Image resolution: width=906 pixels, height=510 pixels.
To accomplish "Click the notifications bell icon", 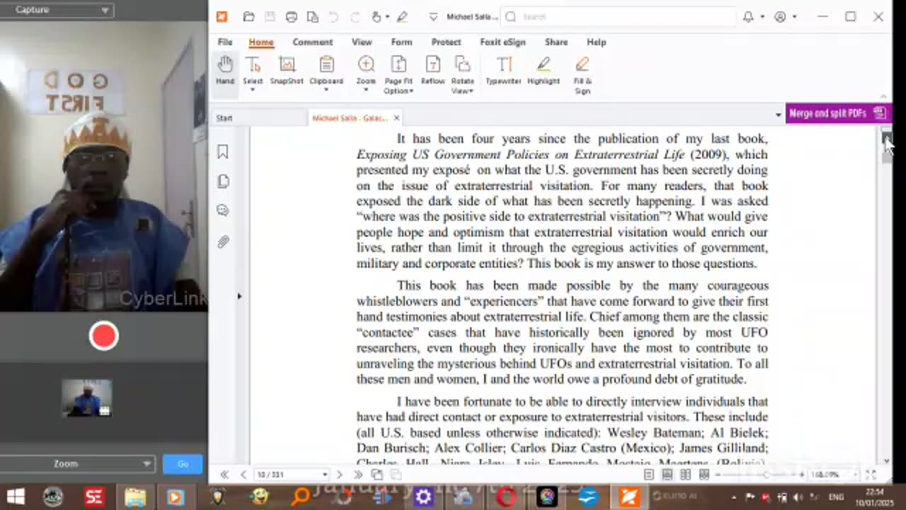I will 748,17.
